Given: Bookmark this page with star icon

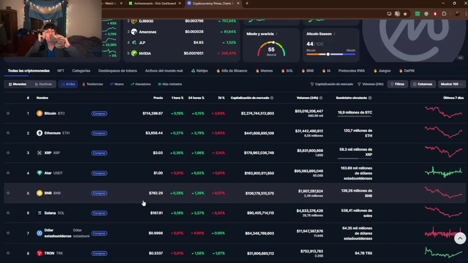Looking at the screenshot, I should point(405,14).
